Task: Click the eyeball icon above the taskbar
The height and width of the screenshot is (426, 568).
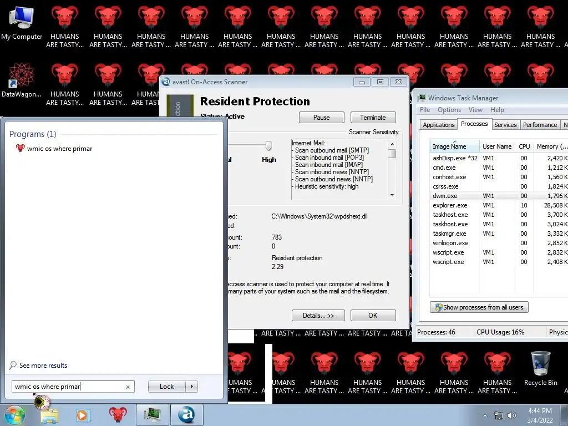Action: (x=41, y=402)
